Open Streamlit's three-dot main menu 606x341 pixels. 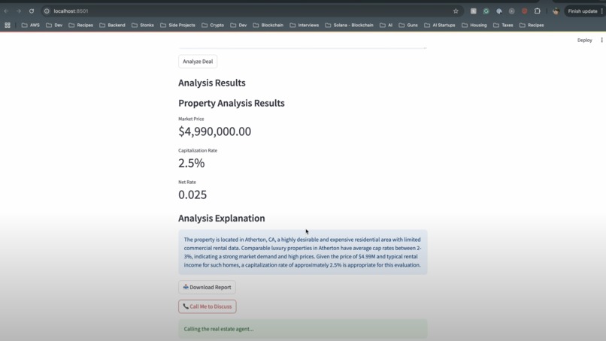coord(601,40)
